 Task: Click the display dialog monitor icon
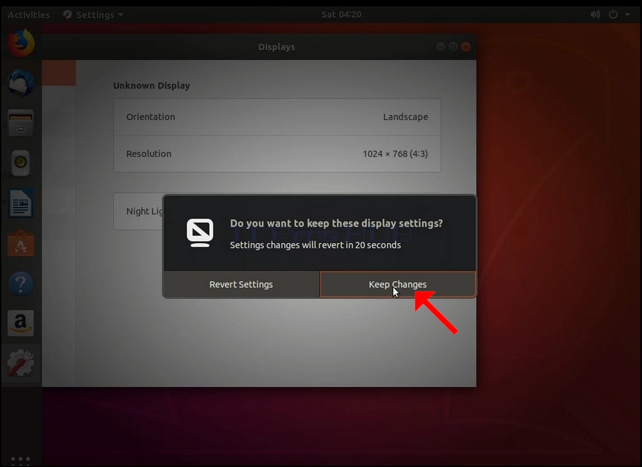click(x=200, y=232)
